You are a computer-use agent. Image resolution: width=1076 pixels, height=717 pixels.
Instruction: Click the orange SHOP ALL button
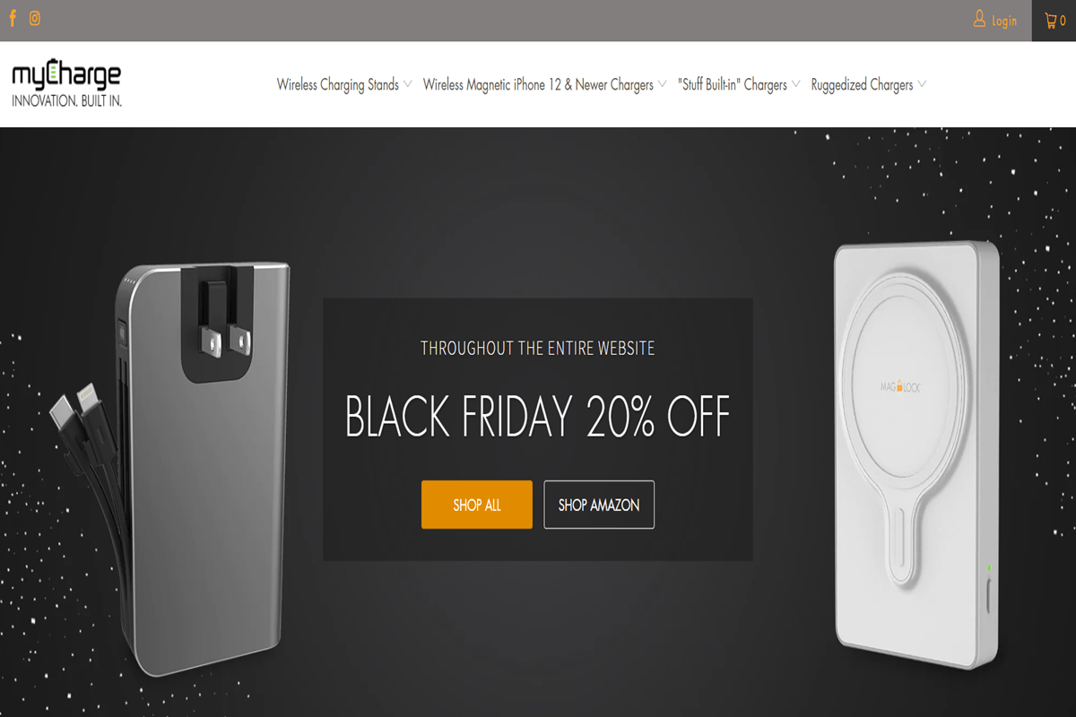(477, 505)
